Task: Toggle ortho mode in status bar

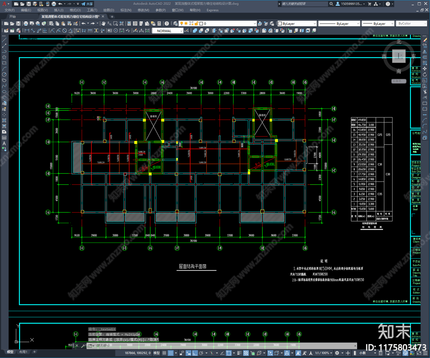Action: point(195,353)
